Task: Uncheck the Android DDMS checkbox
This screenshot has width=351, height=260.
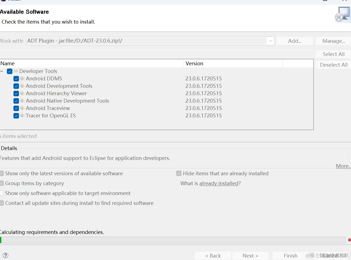Action: [16, 79]
